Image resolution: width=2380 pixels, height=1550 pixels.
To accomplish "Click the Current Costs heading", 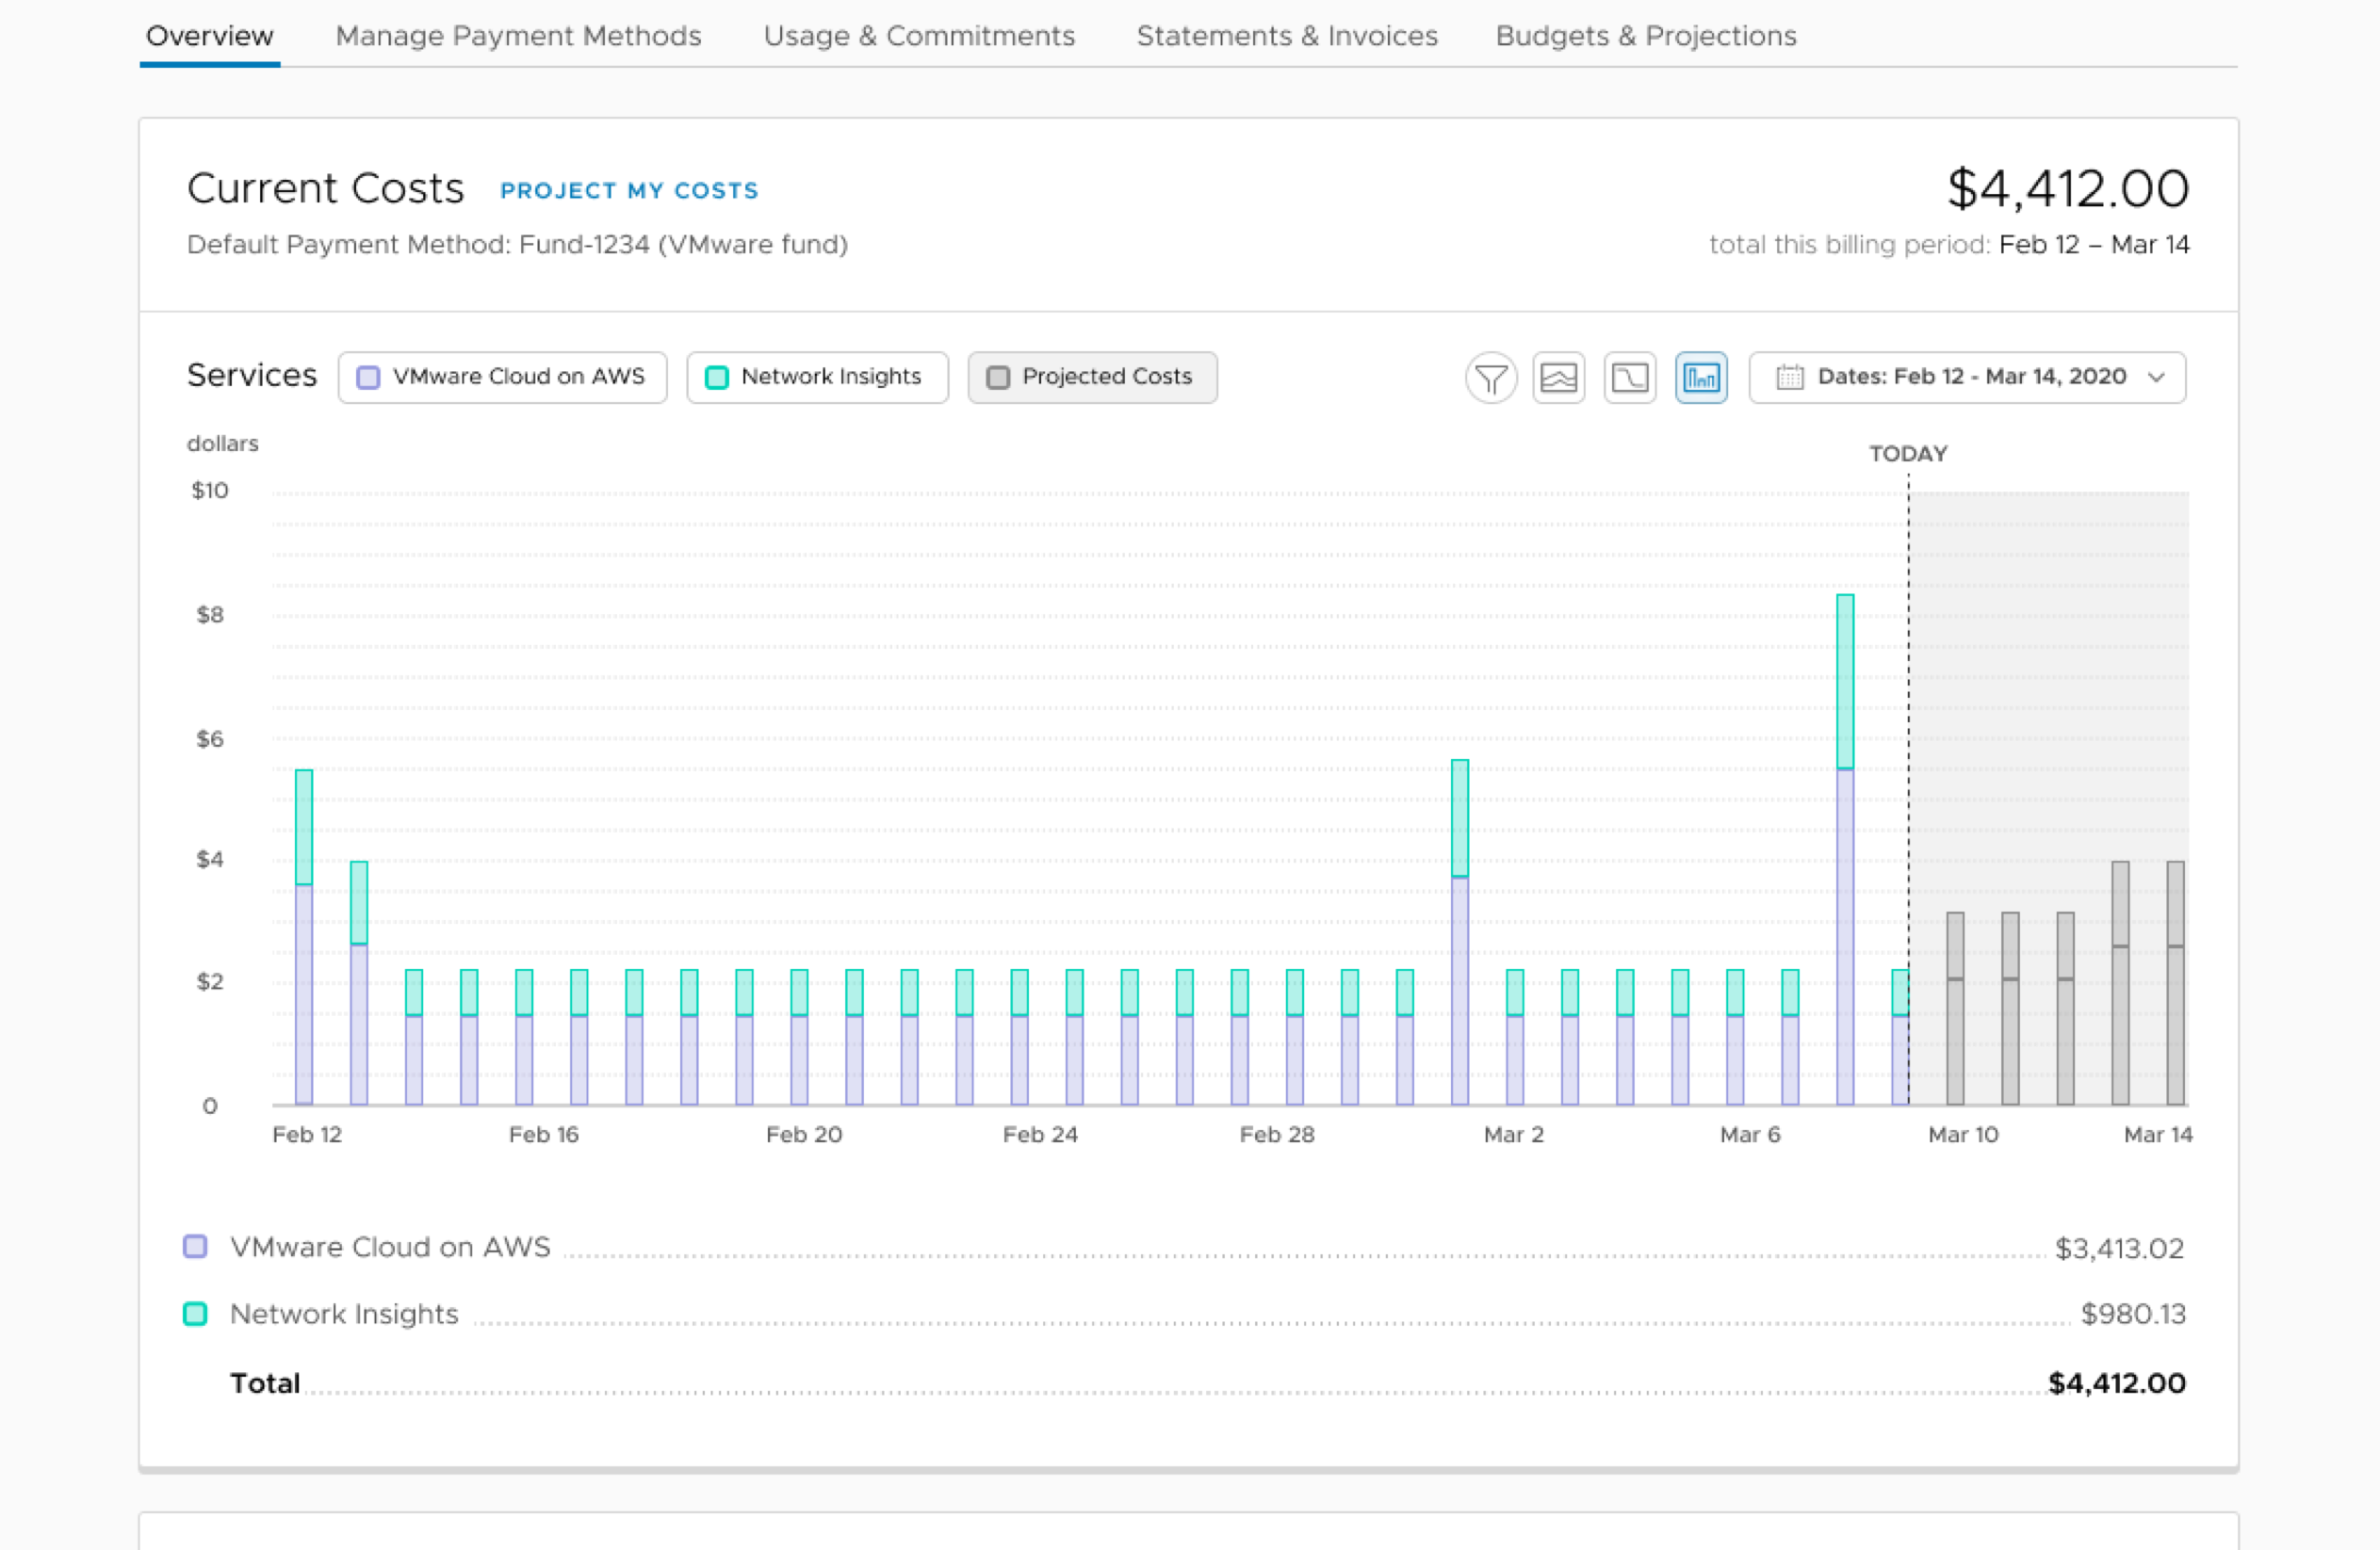I will click(325, 188).
